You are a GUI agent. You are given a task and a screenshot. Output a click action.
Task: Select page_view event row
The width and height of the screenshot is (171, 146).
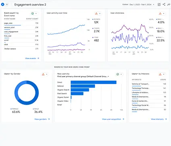(x=21, y=23)
